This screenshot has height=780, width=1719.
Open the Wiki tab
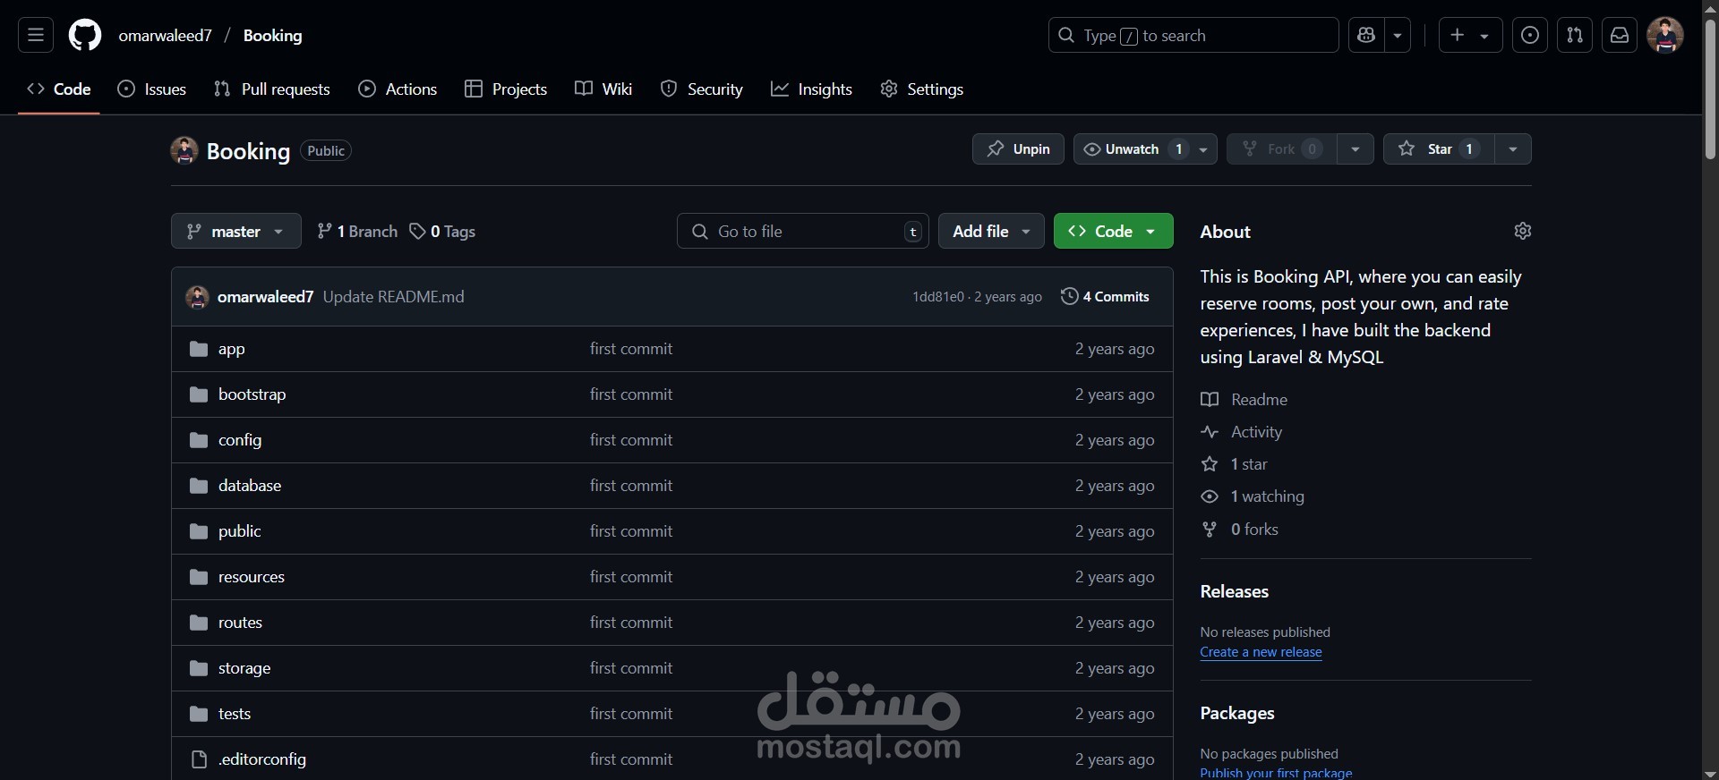pyautogui.click(x=603, y=89)
